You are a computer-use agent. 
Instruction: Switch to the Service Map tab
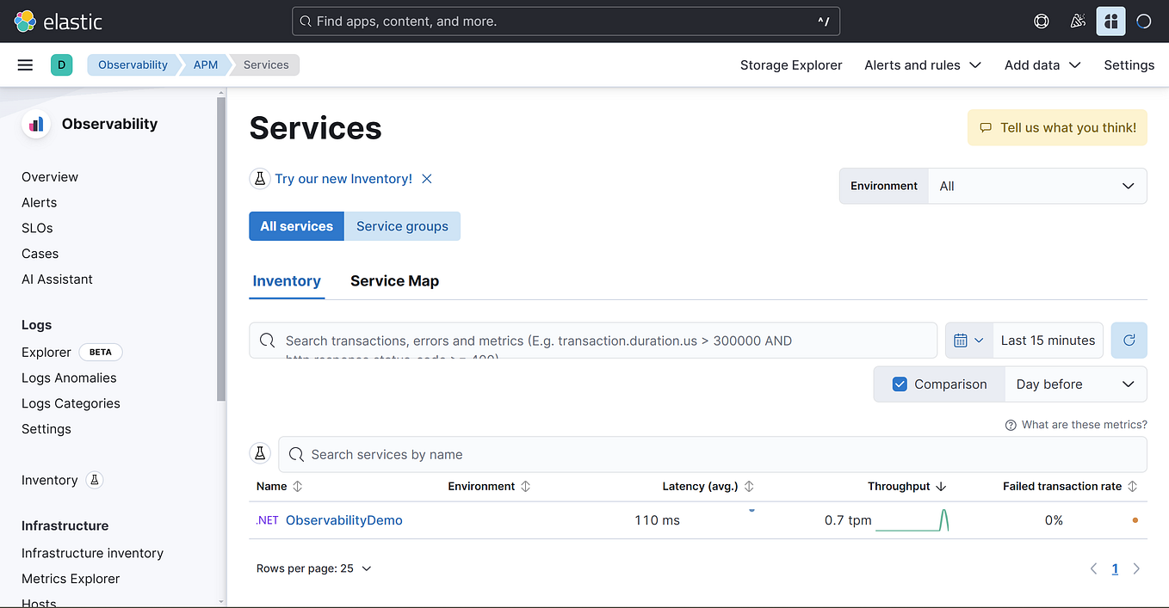[394, 281]
